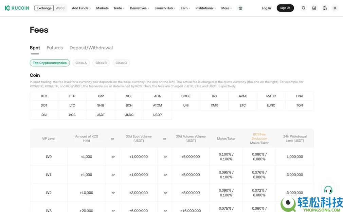Select the Class A filter chip
The height and width of the screenshot is (212, 343).
pos(81,63)
